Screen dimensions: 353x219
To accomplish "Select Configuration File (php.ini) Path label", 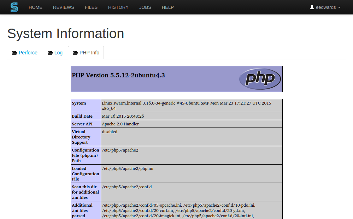I will pos(86,155).
